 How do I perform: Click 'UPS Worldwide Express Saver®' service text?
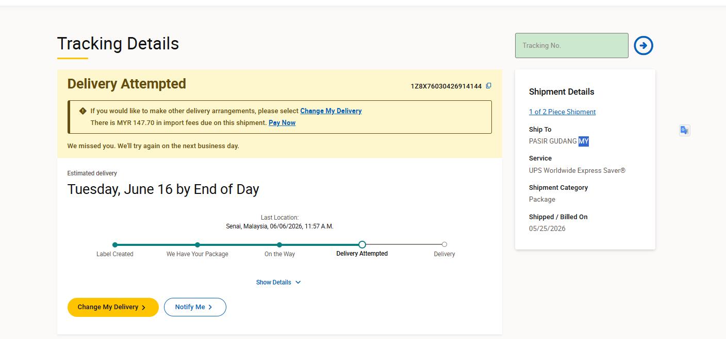pyautogui.click(x=577, y=170)
